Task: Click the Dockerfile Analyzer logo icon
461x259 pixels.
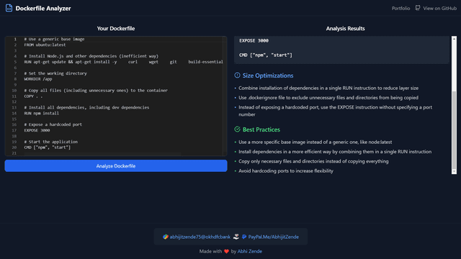Action: pyautogui.click(x=9, y=8)
